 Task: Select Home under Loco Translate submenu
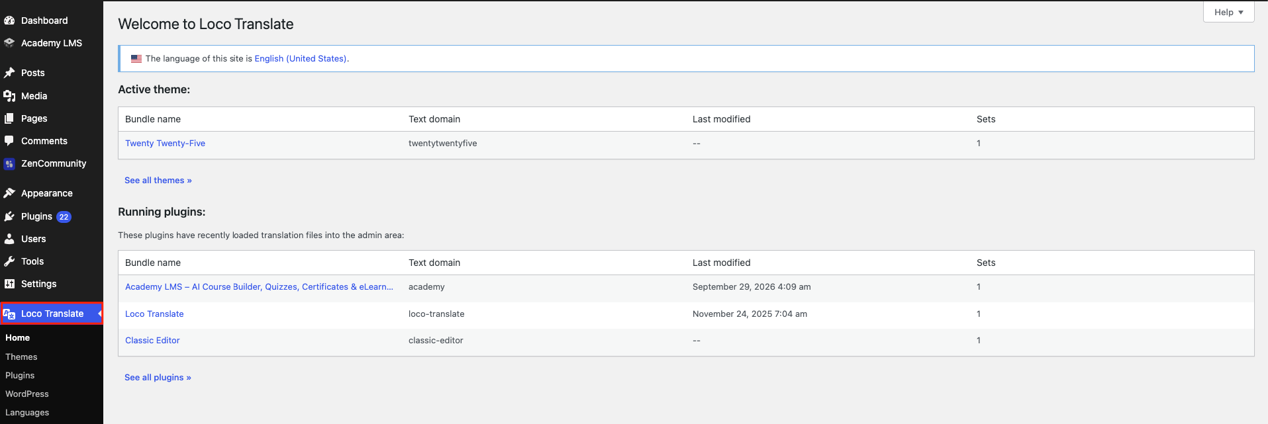click(18, 338)
